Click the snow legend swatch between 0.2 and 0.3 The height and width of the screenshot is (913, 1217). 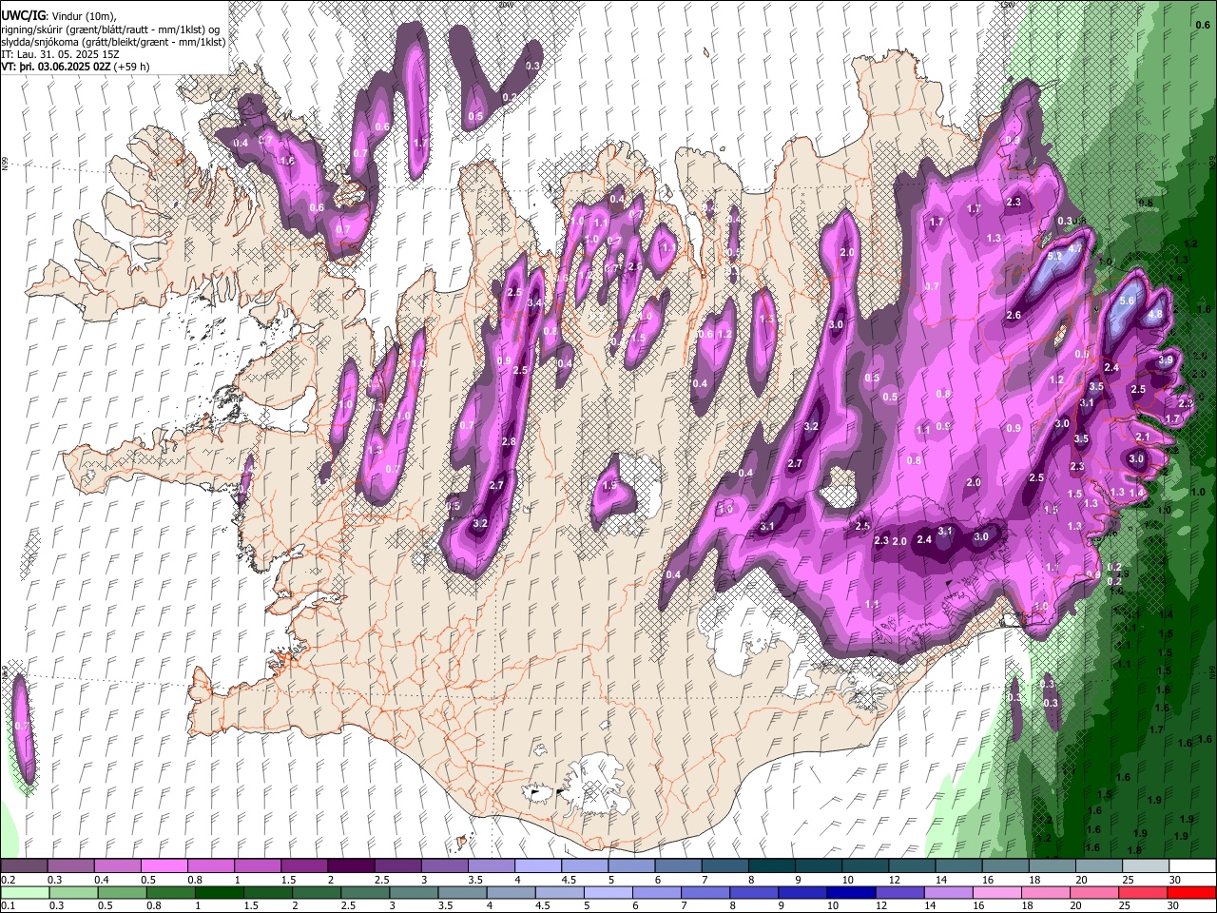[24, 866]
